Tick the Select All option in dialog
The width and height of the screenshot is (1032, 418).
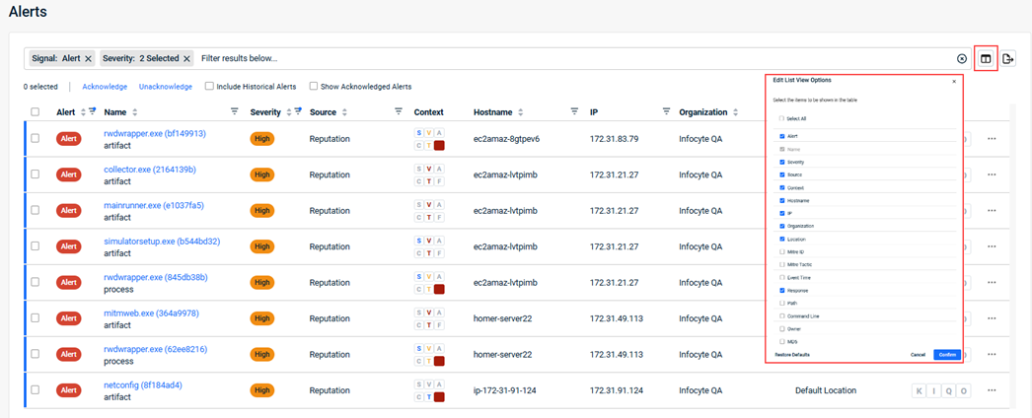pyautogui.click(x=782, y=118)
